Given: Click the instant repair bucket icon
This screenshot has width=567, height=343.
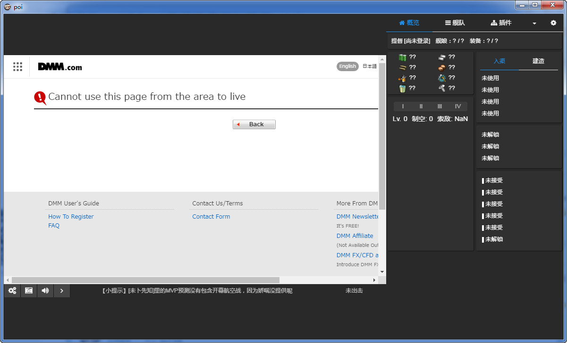Looking at the screenshot, I should pyautogui.click(x=402, y=88).
